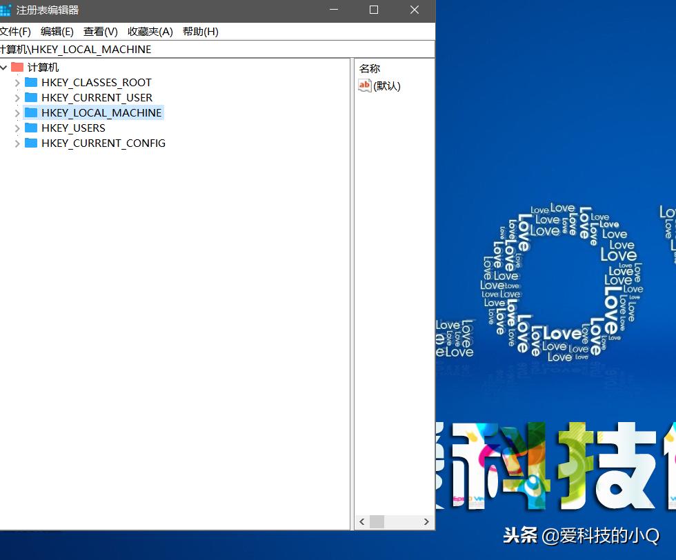
Task: Expand the HKEY_USERS key
Action: (x=17, y=128)
